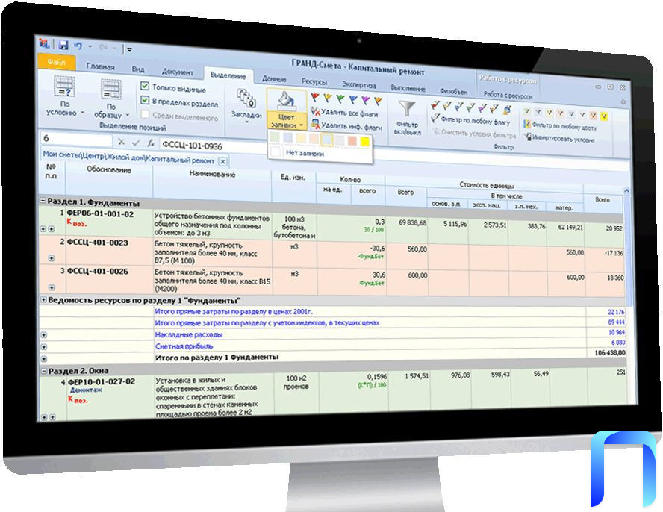Click the Redo arrow in quick access toolbar
The height and width of the screenshot is (512, 663).
click(103, 47)
